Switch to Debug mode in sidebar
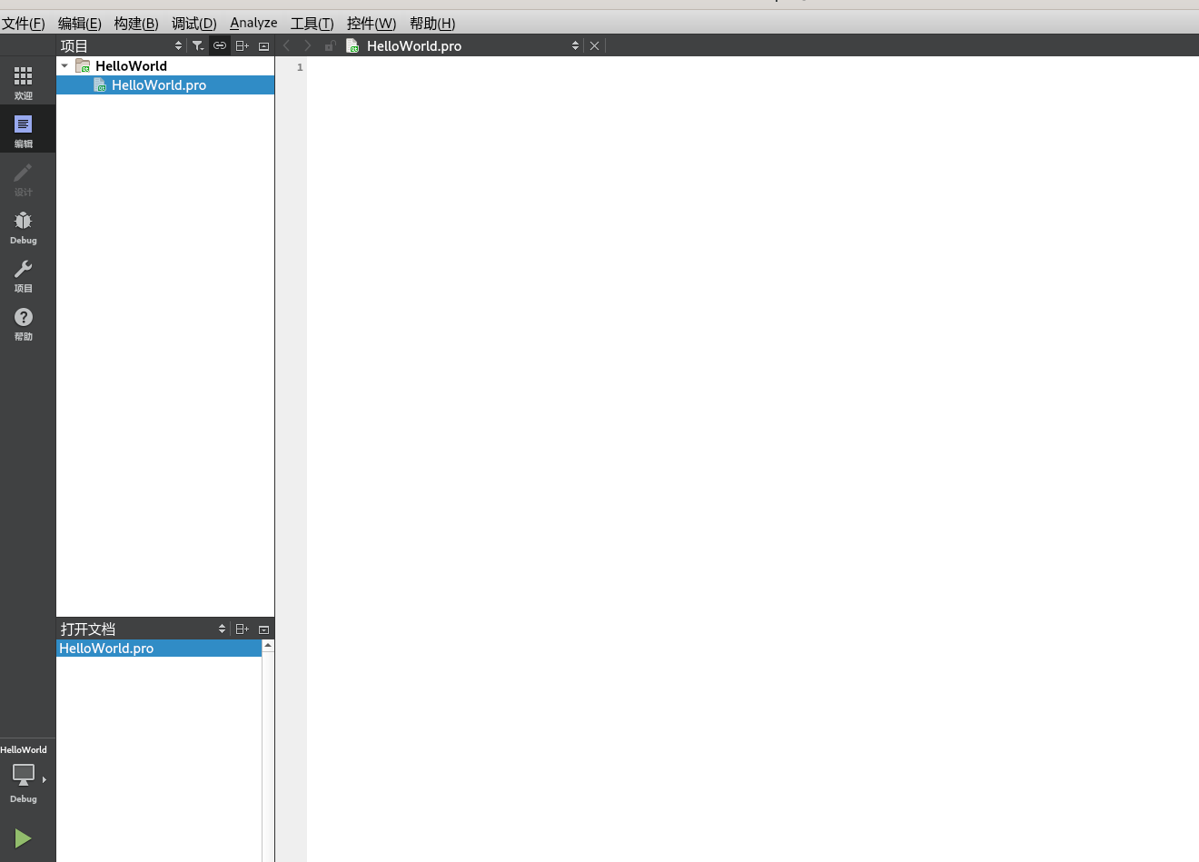The image size is (1199, 862). (x=24, y=226)
